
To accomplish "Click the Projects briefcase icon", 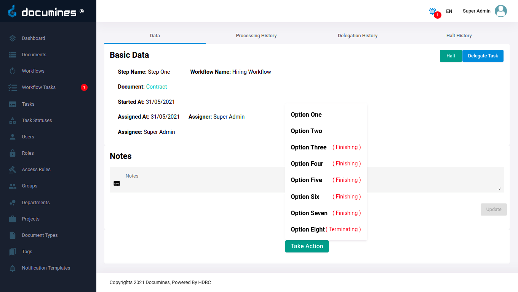I will [x=13, y=219].
